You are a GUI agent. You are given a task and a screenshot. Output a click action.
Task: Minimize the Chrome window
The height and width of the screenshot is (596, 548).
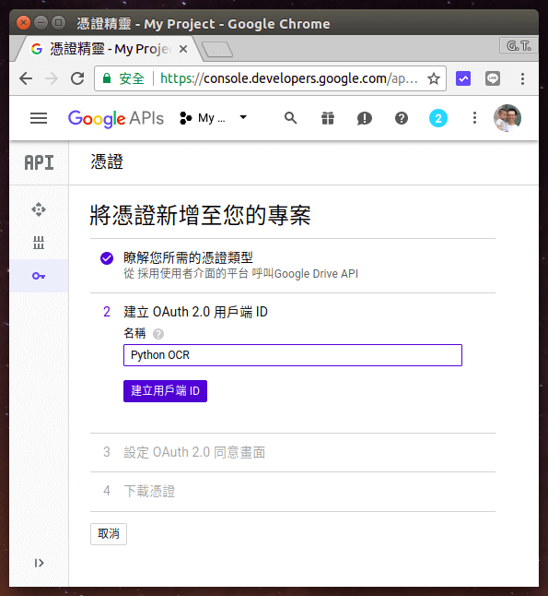point(41,23)
